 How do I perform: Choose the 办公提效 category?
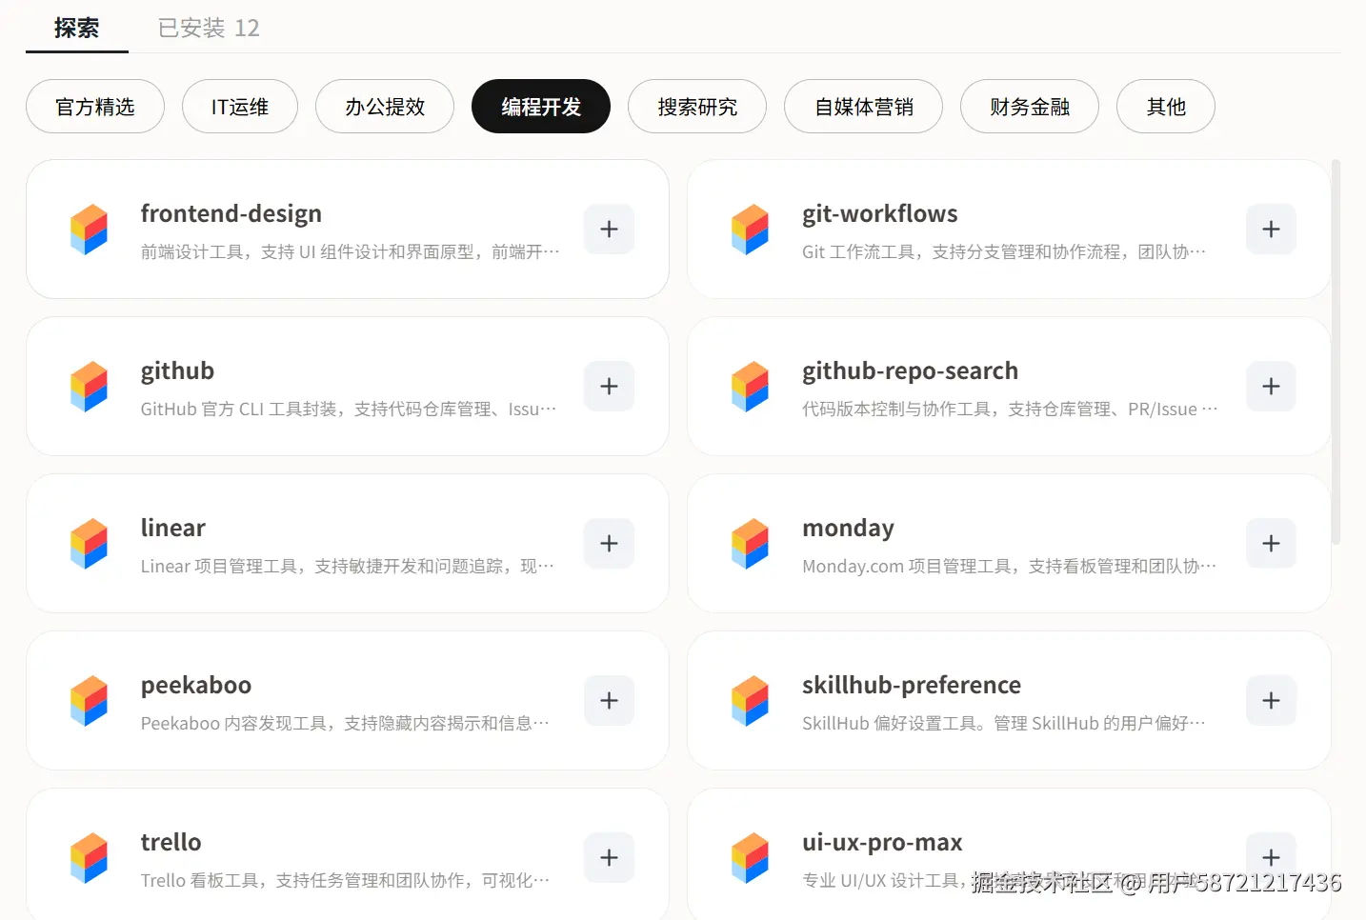[385, 107]
